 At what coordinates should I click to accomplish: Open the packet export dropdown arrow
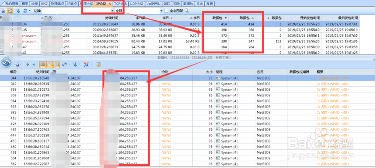[21, 64]
